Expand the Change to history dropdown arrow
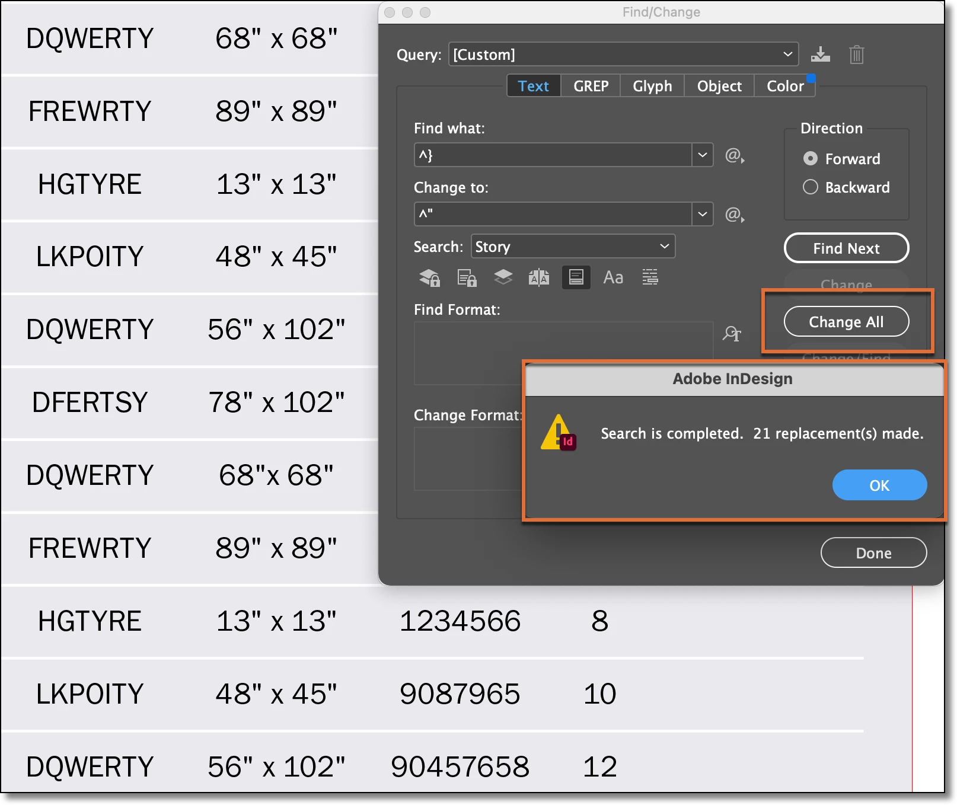The width and height of the screenshot is (957, 805). (x=702, y=214)
